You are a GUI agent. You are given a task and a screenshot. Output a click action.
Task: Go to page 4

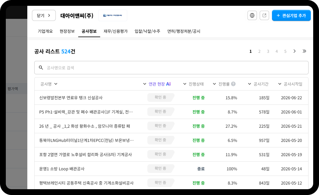click(277, 51)
